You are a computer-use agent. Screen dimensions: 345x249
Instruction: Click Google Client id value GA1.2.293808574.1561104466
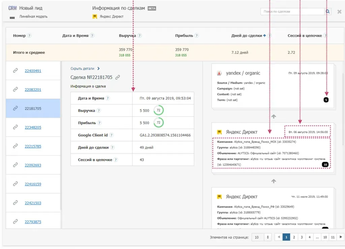tap(165, 135)
